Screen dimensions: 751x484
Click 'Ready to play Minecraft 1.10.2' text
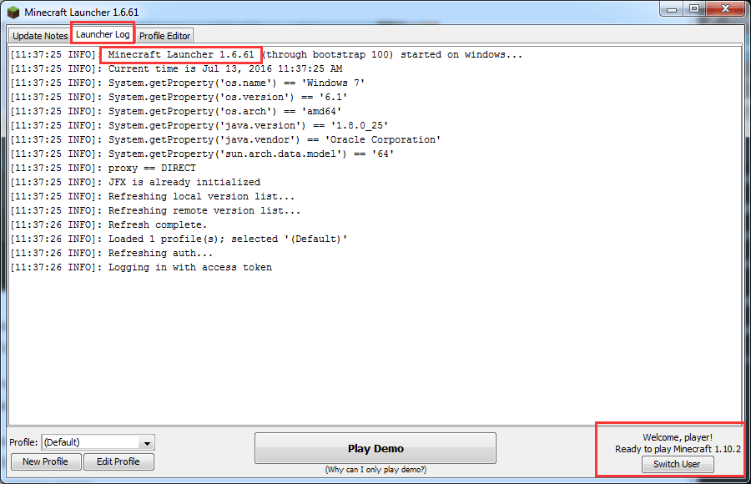click(678, 449)
